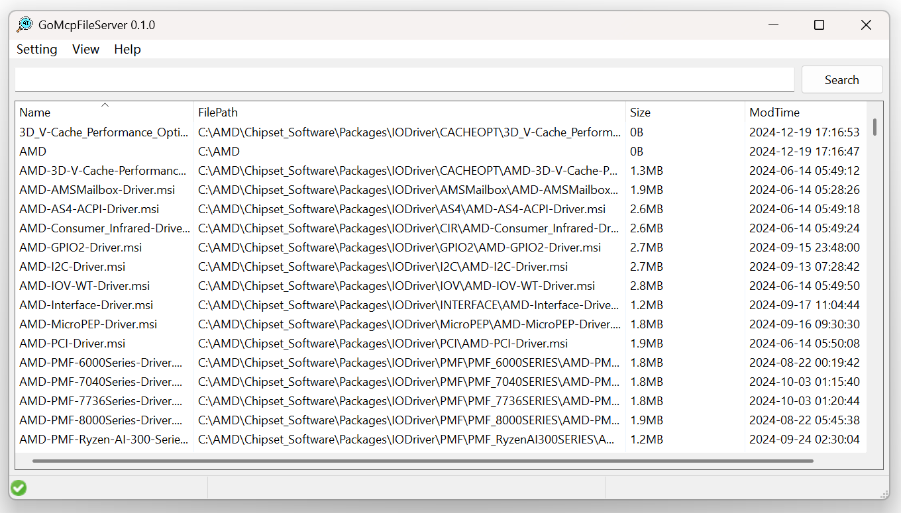
Task: Click the 1.3MB size value
Action: (647, 171)
